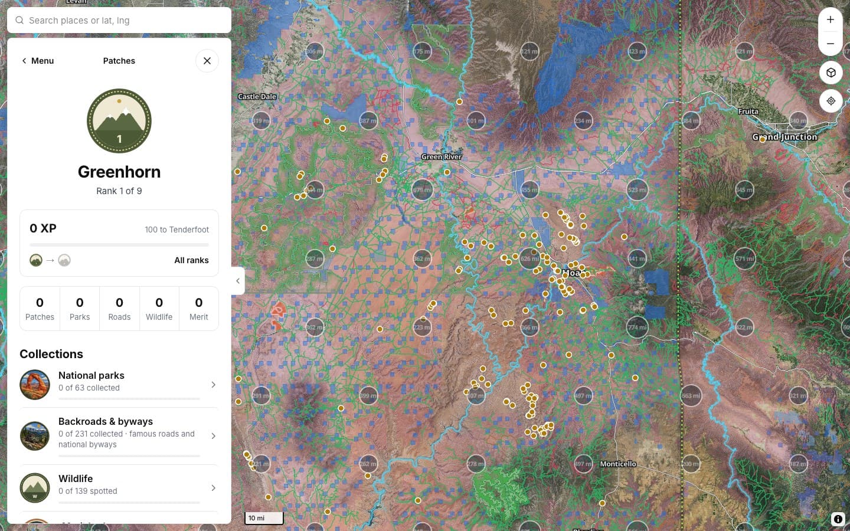Click the 563 mi tile marker

pos(691,396)
